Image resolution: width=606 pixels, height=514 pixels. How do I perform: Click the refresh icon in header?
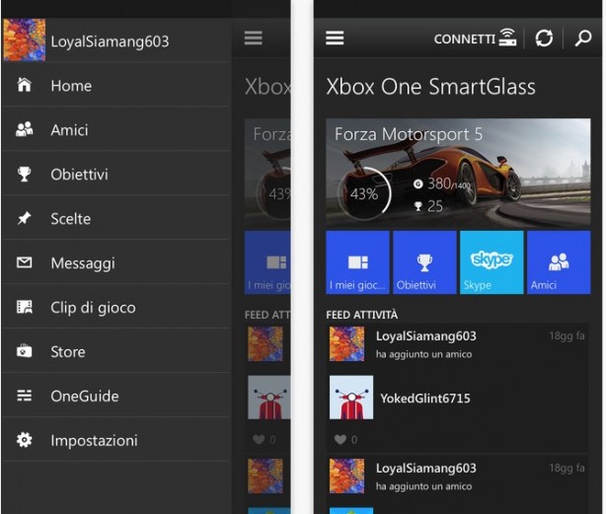[544, 38]
